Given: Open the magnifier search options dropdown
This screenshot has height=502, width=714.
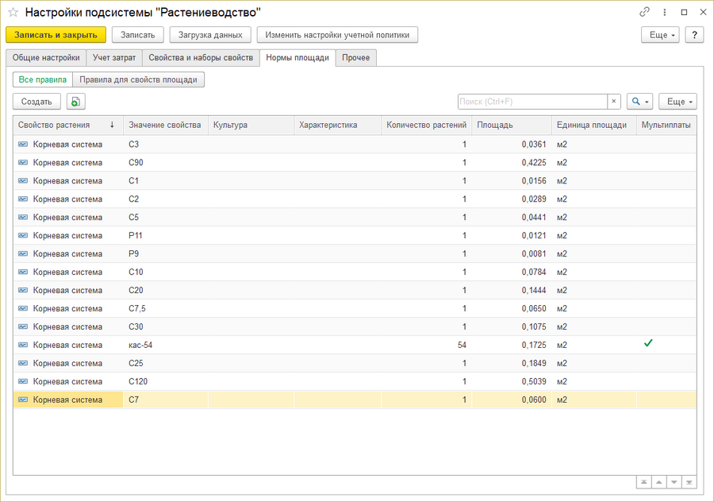Looking at the screenshot, I should [x=639, y=102].
